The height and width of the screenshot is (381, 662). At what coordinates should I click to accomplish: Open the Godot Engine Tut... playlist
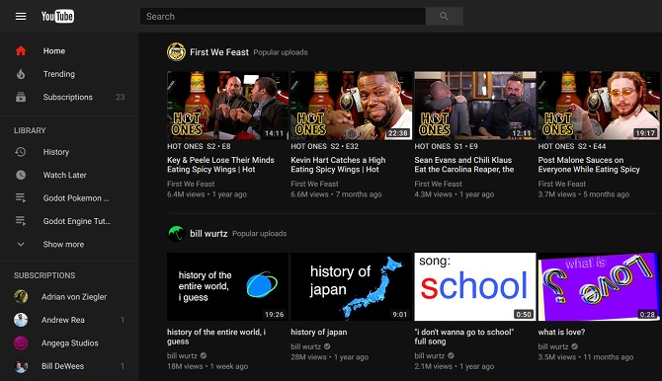[76, 221]
